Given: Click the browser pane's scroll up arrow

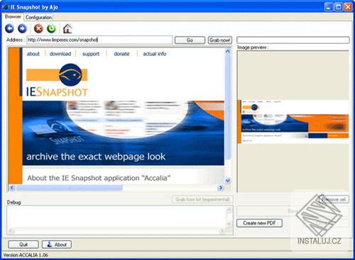Looking at the screenshot, I should pyautogui.click(x=228, y=52).
